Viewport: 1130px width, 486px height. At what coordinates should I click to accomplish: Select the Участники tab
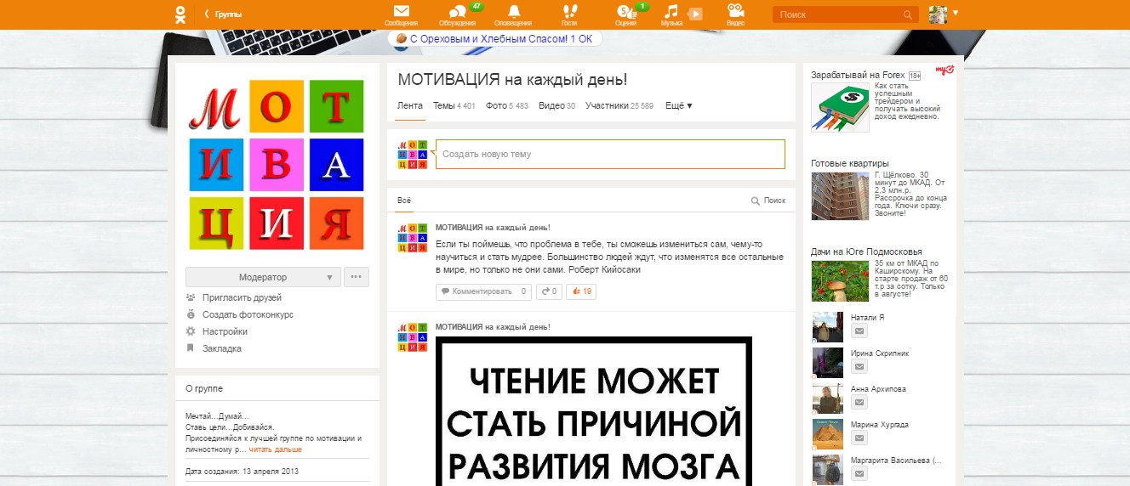pos(619,106)
